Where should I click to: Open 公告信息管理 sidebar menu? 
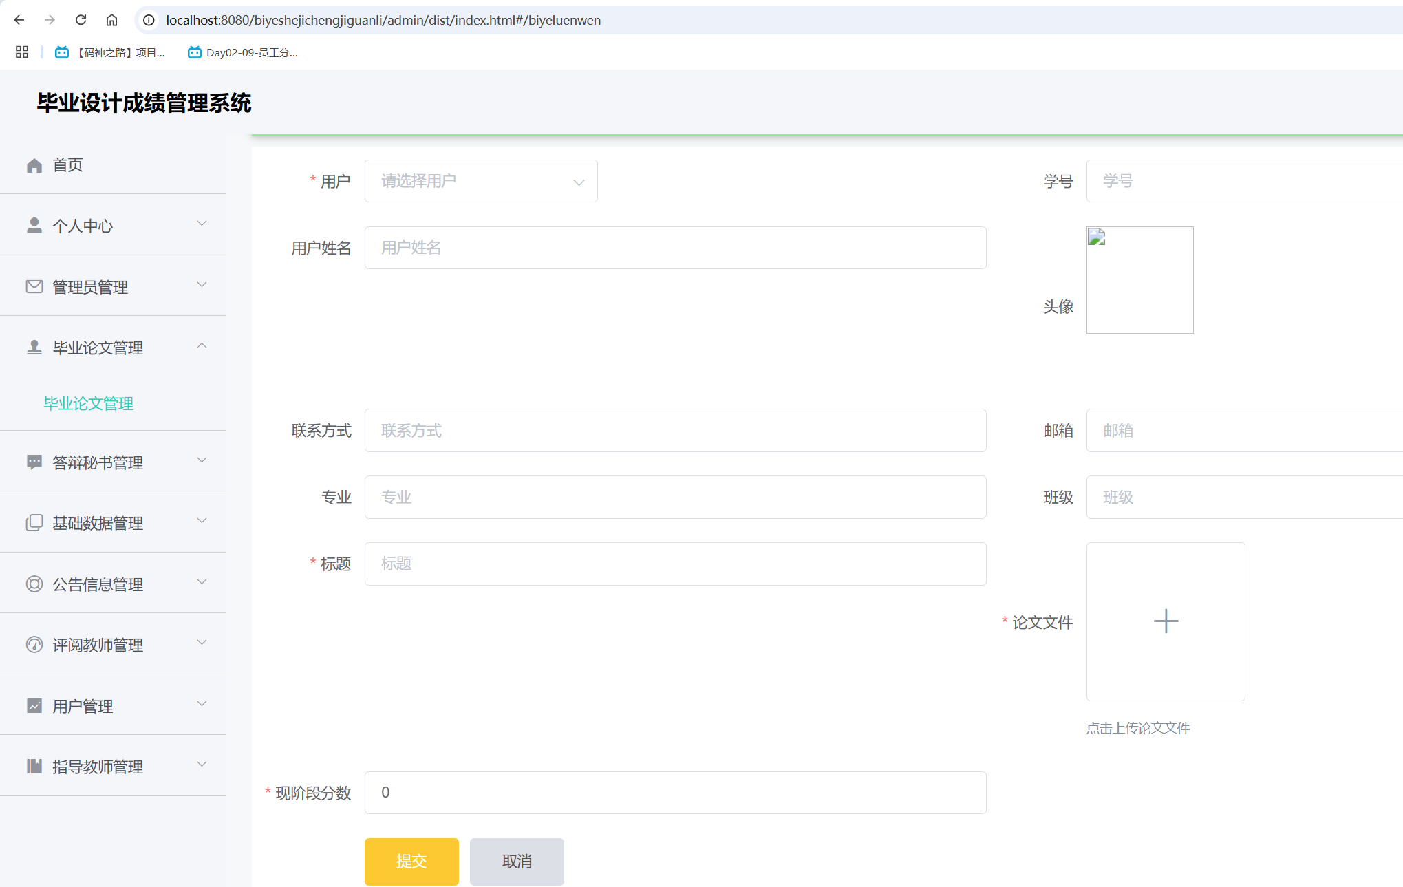pyautogui.click(x=113, y=584)
